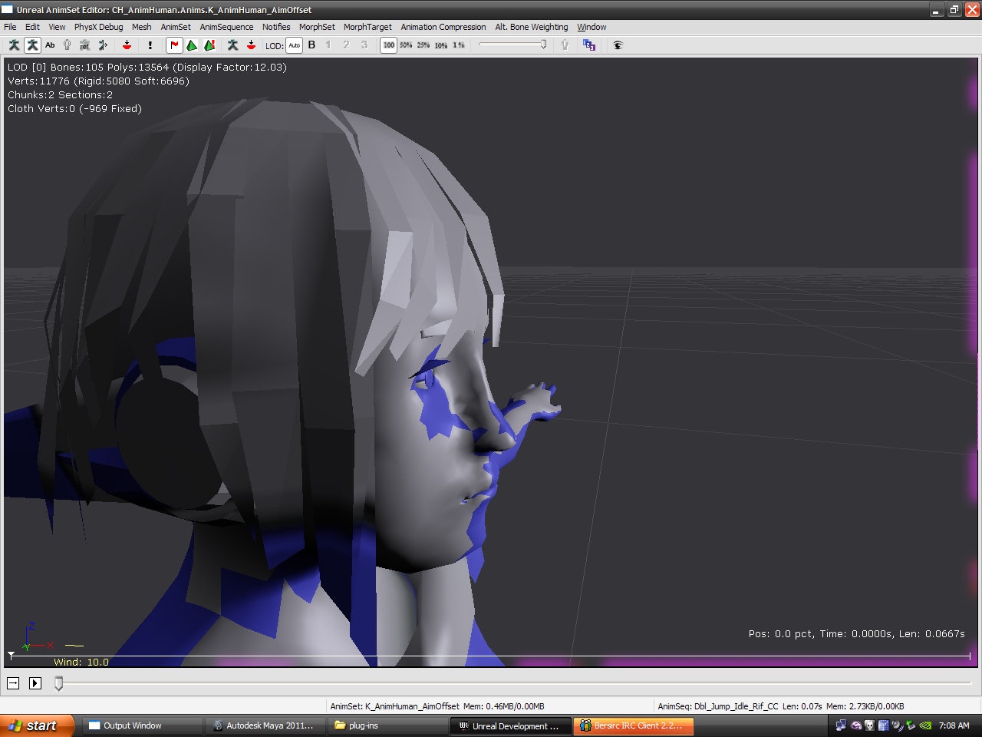
Task: Open the MorphTarget menu
Action: [x=367, y=27]
